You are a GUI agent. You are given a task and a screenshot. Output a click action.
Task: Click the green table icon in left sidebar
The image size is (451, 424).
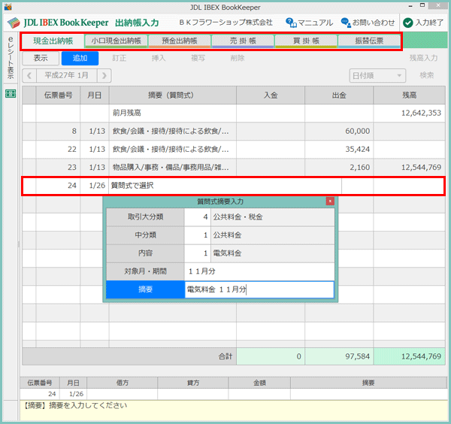11,93
